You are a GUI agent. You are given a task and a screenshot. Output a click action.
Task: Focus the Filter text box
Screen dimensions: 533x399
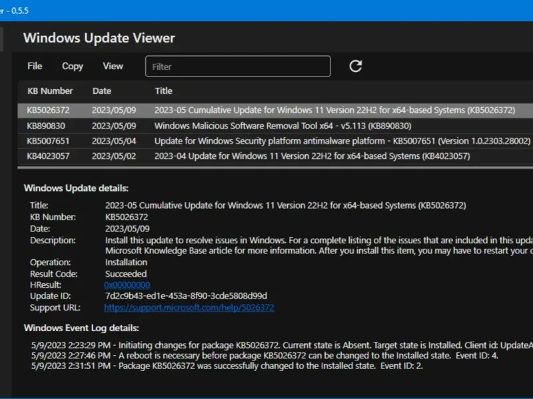[238, 66]
